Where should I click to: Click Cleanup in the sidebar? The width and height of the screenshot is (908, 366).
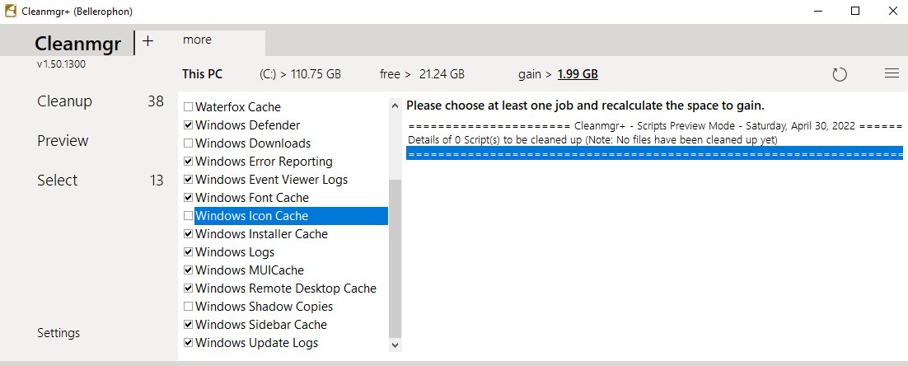pyautogui.click(x=64, y=101)
